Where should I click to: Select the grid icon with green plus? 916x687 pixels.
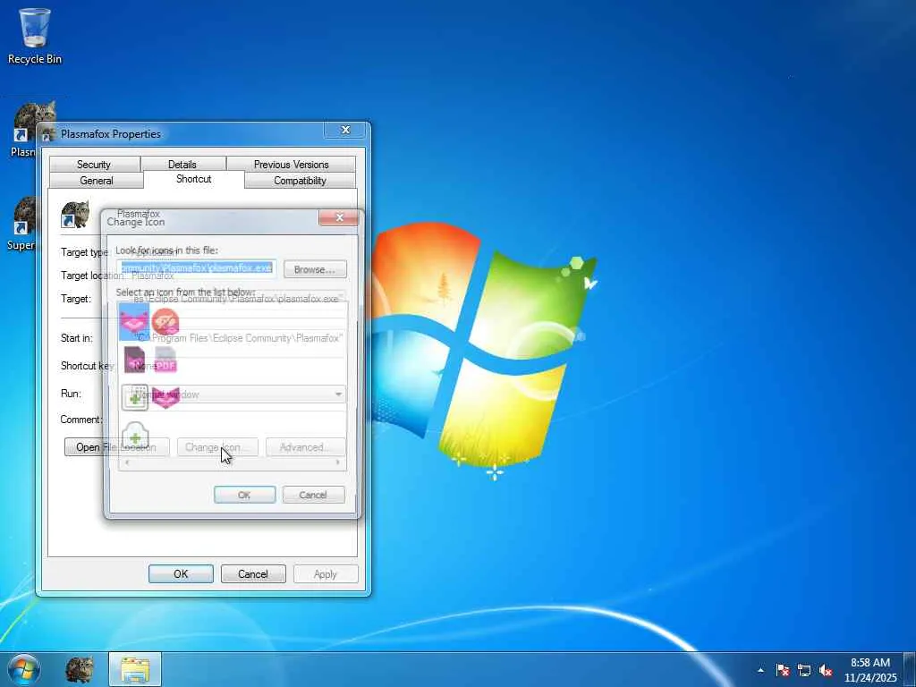[x=135, y=397]
